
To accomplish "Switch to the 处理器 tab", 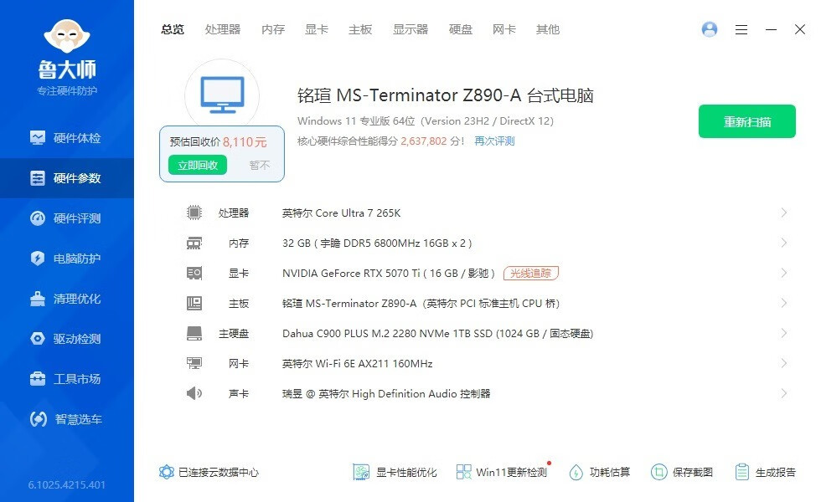I will [223, 29].
